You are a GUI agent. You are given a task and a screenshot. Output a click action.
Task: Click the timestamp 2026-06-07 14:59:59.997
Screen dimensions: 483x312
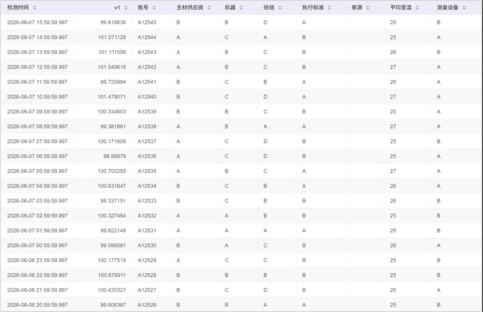coord(37,37)
